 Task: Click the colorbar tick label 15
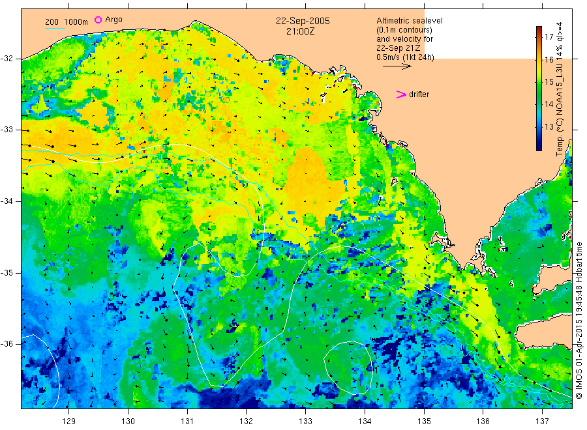tap(549, 81)
